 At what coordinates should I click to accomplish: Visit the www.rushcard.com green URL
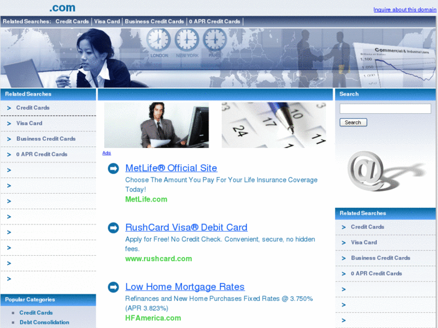158,259
